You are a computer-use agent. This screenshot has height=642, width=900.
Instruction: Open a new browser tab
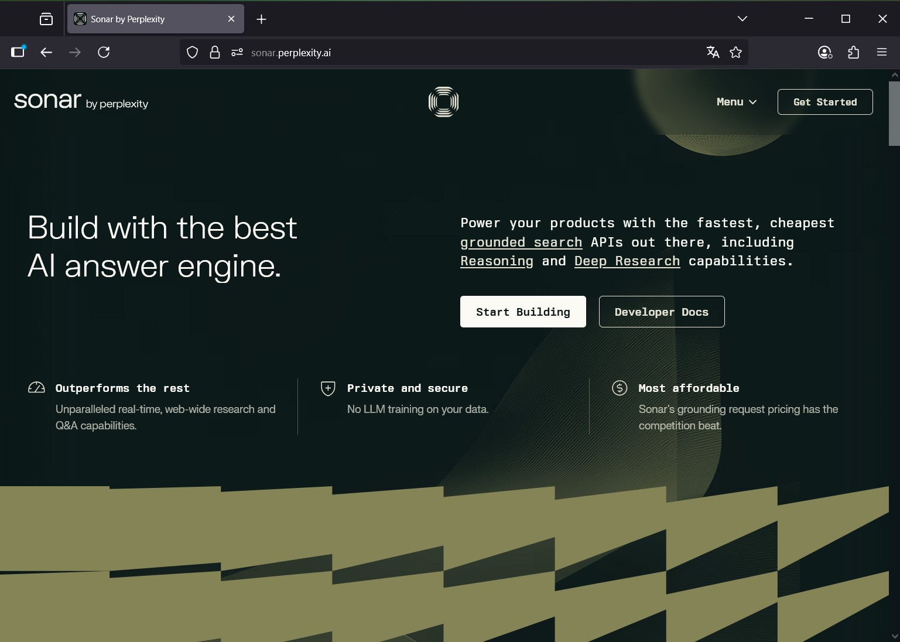point(262,19)
